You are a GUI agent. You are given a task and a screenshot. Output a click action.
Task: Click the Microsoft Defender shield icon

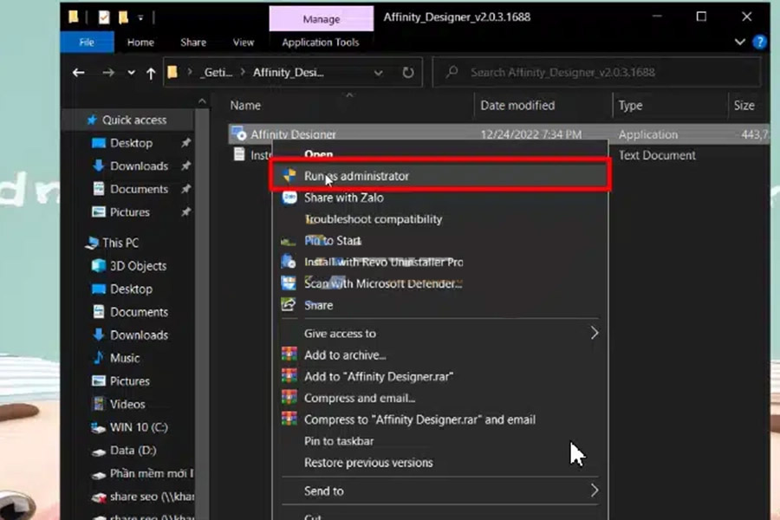289,283
